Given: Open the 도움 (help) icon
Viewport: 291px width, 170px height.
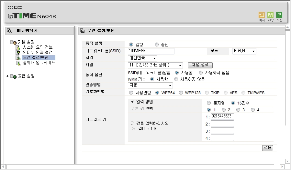Looking at the screenshot, I should 279,15.
